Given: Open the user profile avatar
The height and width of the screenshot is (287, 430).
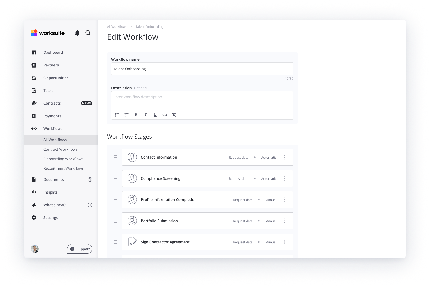Looking at the screenshot, I should [35, 249].
